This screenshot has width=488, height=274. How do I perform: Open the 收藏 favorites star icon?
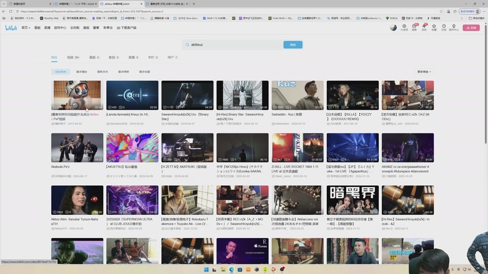click(x=434, y=27)
